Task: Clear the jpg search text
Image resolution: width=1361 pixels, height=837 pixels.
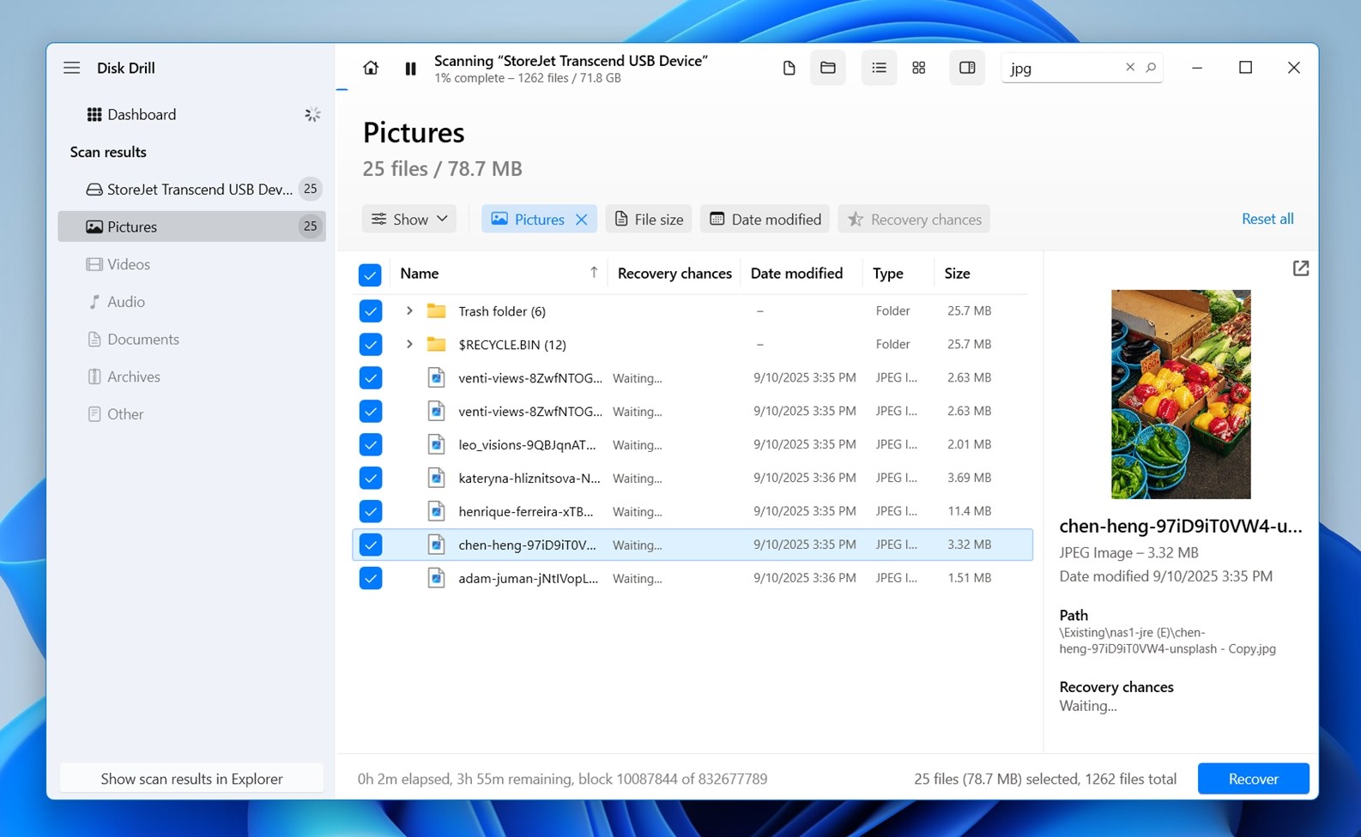Action: pyautogui.click(x=1129, y=67)
